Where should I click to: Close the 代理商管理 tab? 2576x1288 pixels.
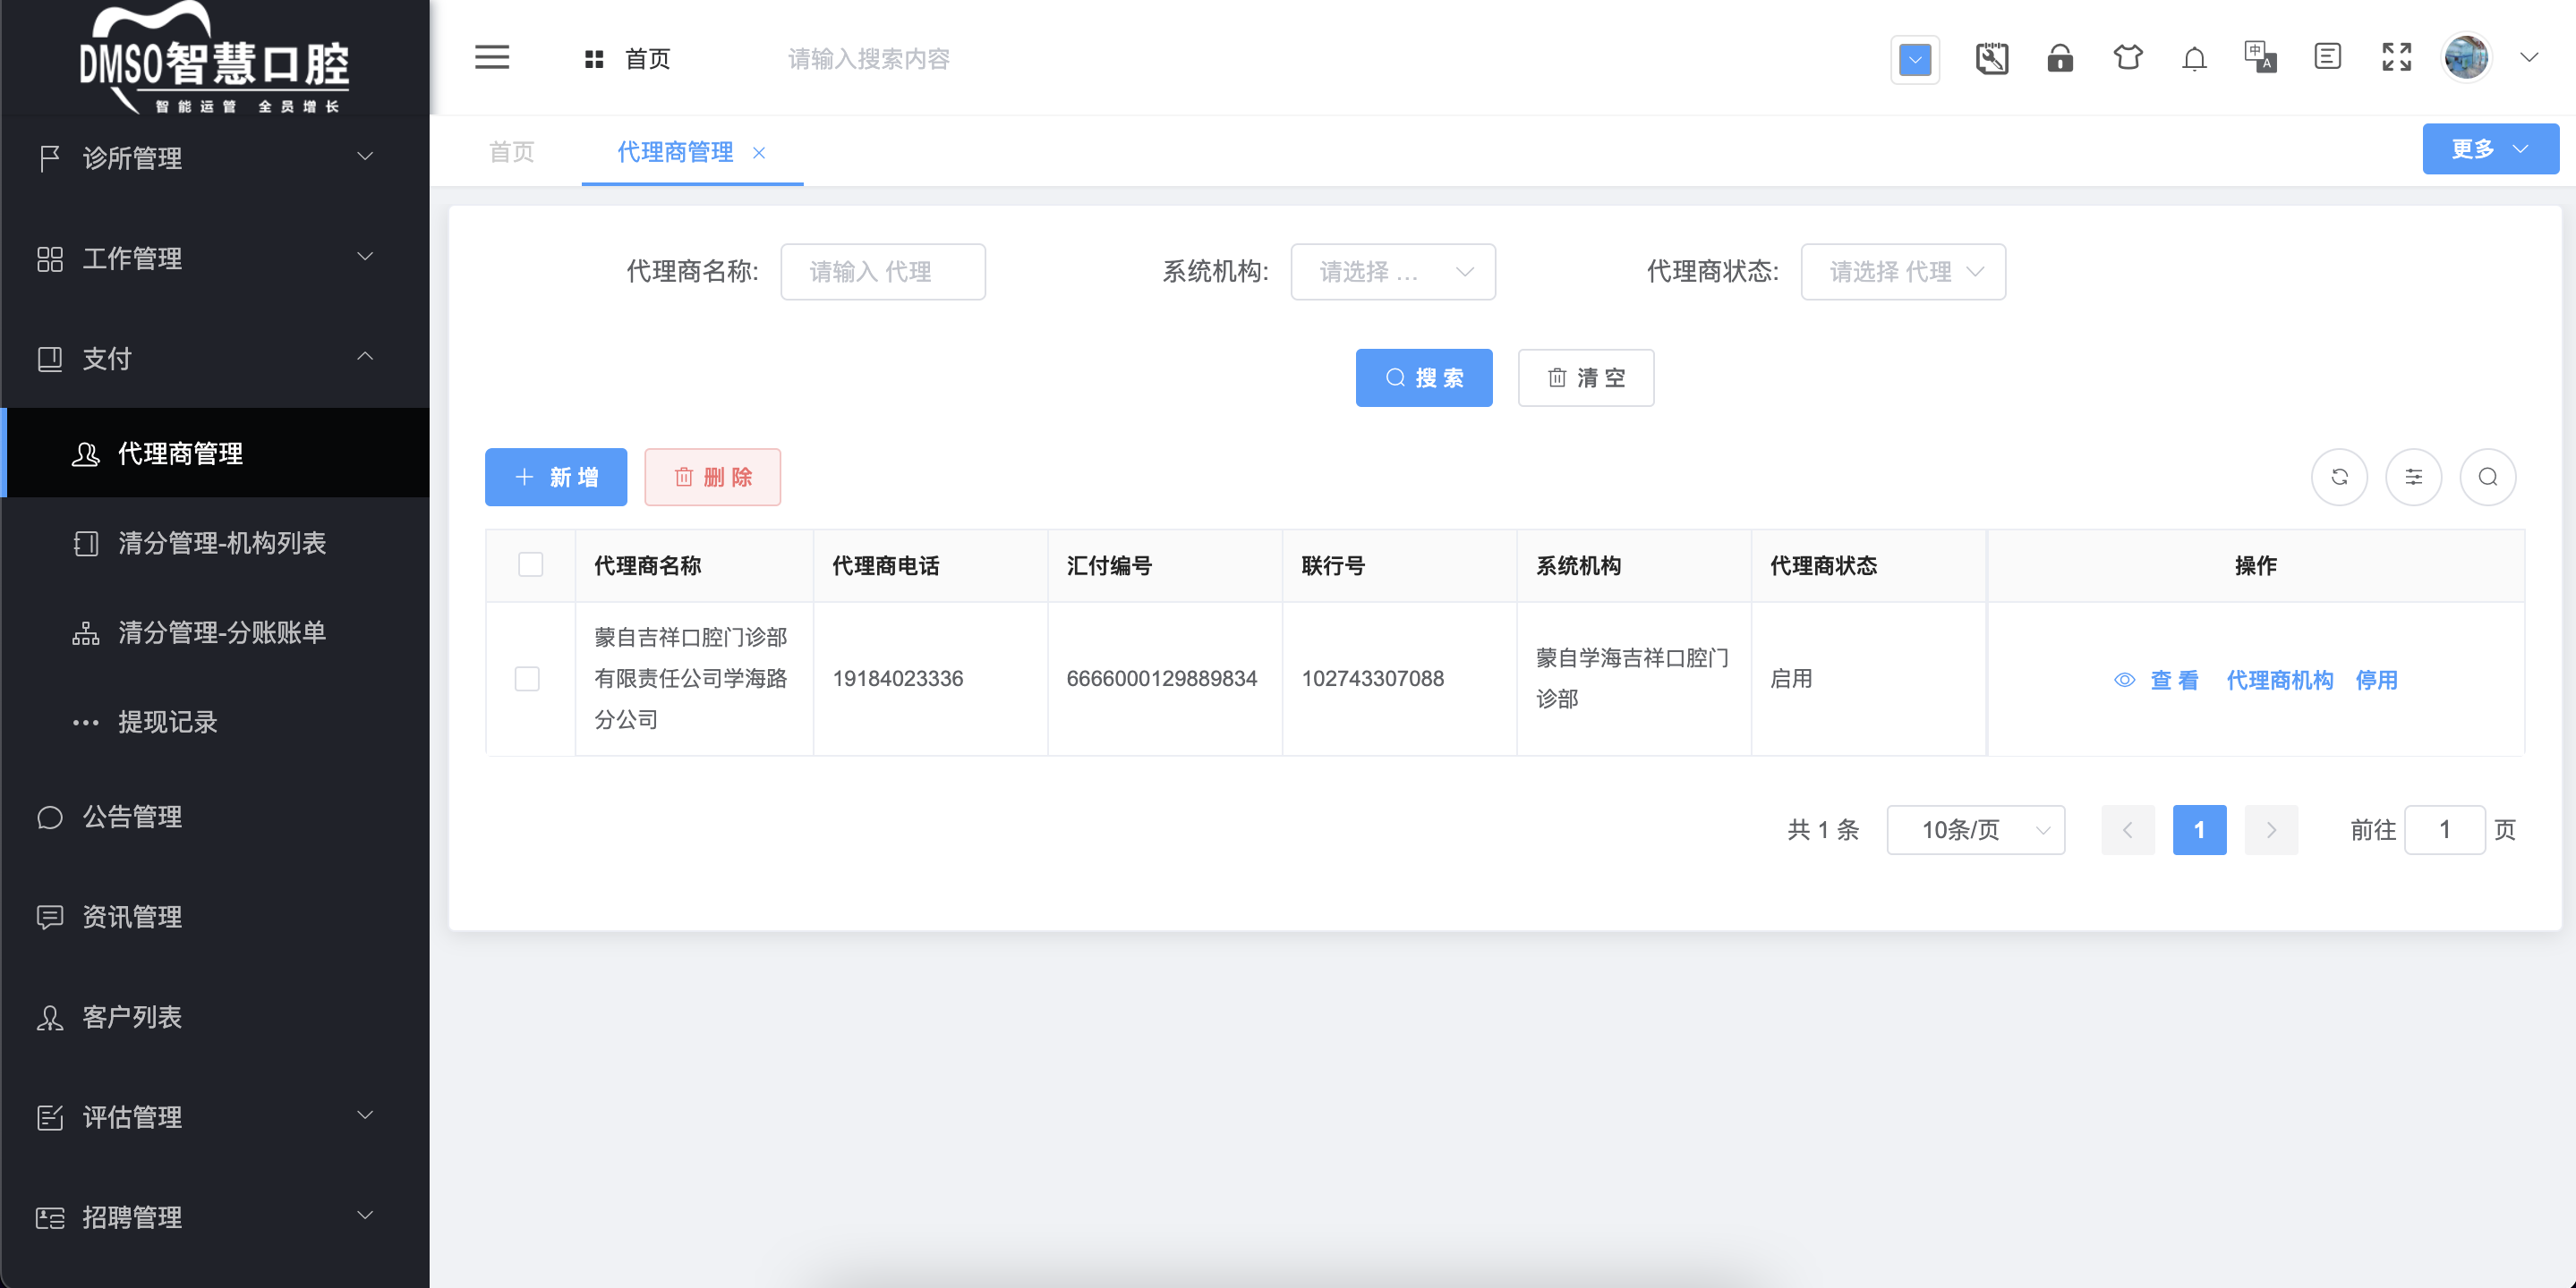759,153
